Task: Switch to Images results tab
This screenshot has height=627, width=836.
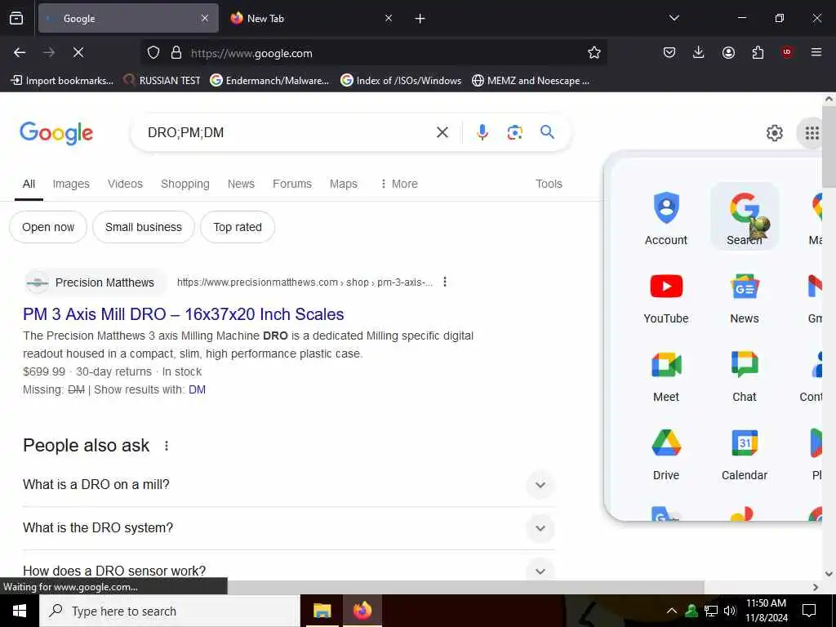Action: [x=71, y=184]
